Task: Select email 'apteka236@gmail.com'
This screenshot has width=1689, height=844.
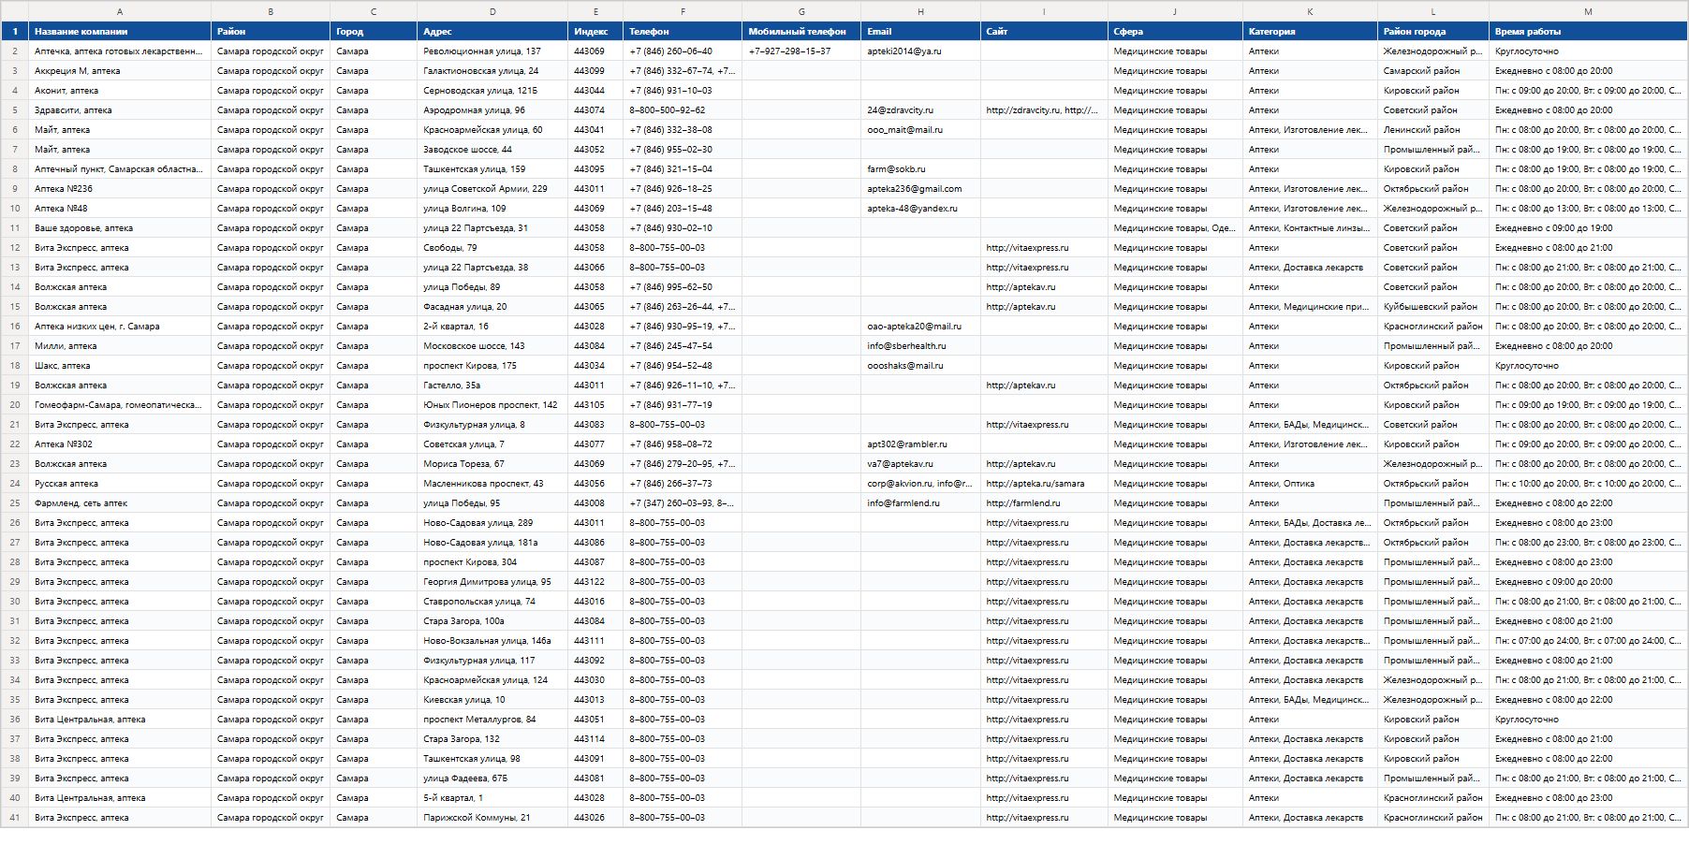Action: click(920, 189)
